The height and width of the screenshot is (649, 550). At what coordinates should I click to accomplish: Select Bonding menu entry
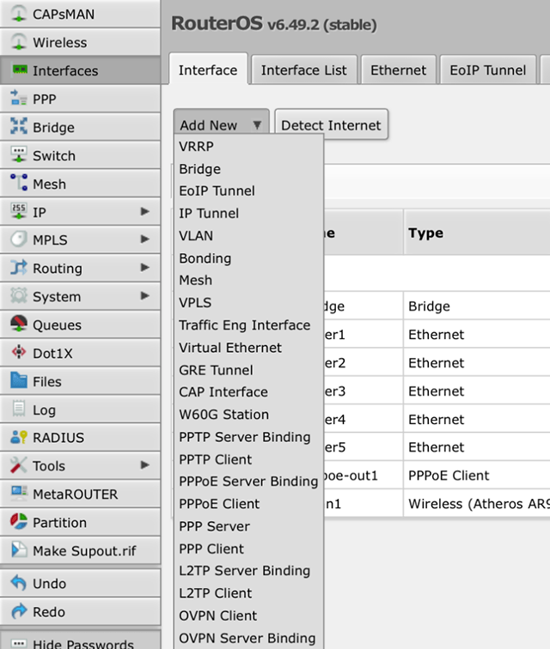tap(248, 258)
